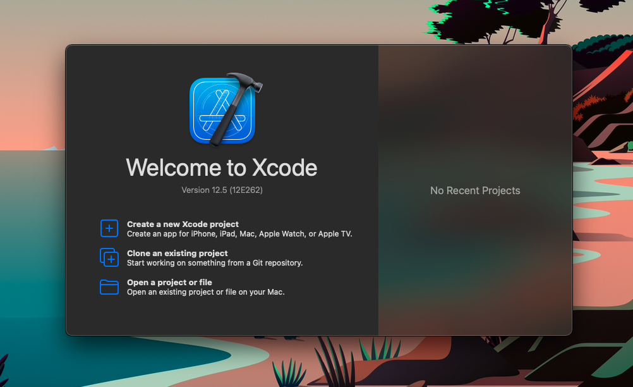The height and width of the screenshot is (387, 633).
Task: Select "Open a project or file"
Action: (169, 283)
